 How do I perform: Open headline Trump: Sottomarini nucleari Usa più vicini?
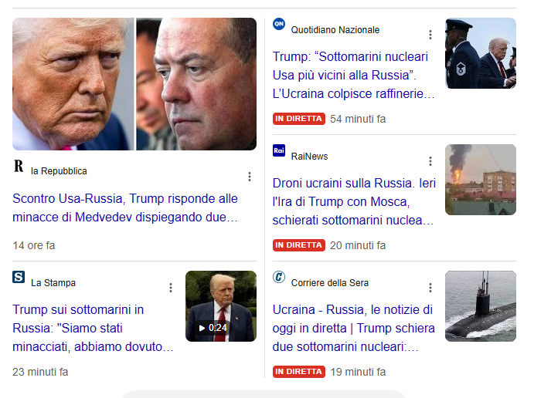(353, 75)
